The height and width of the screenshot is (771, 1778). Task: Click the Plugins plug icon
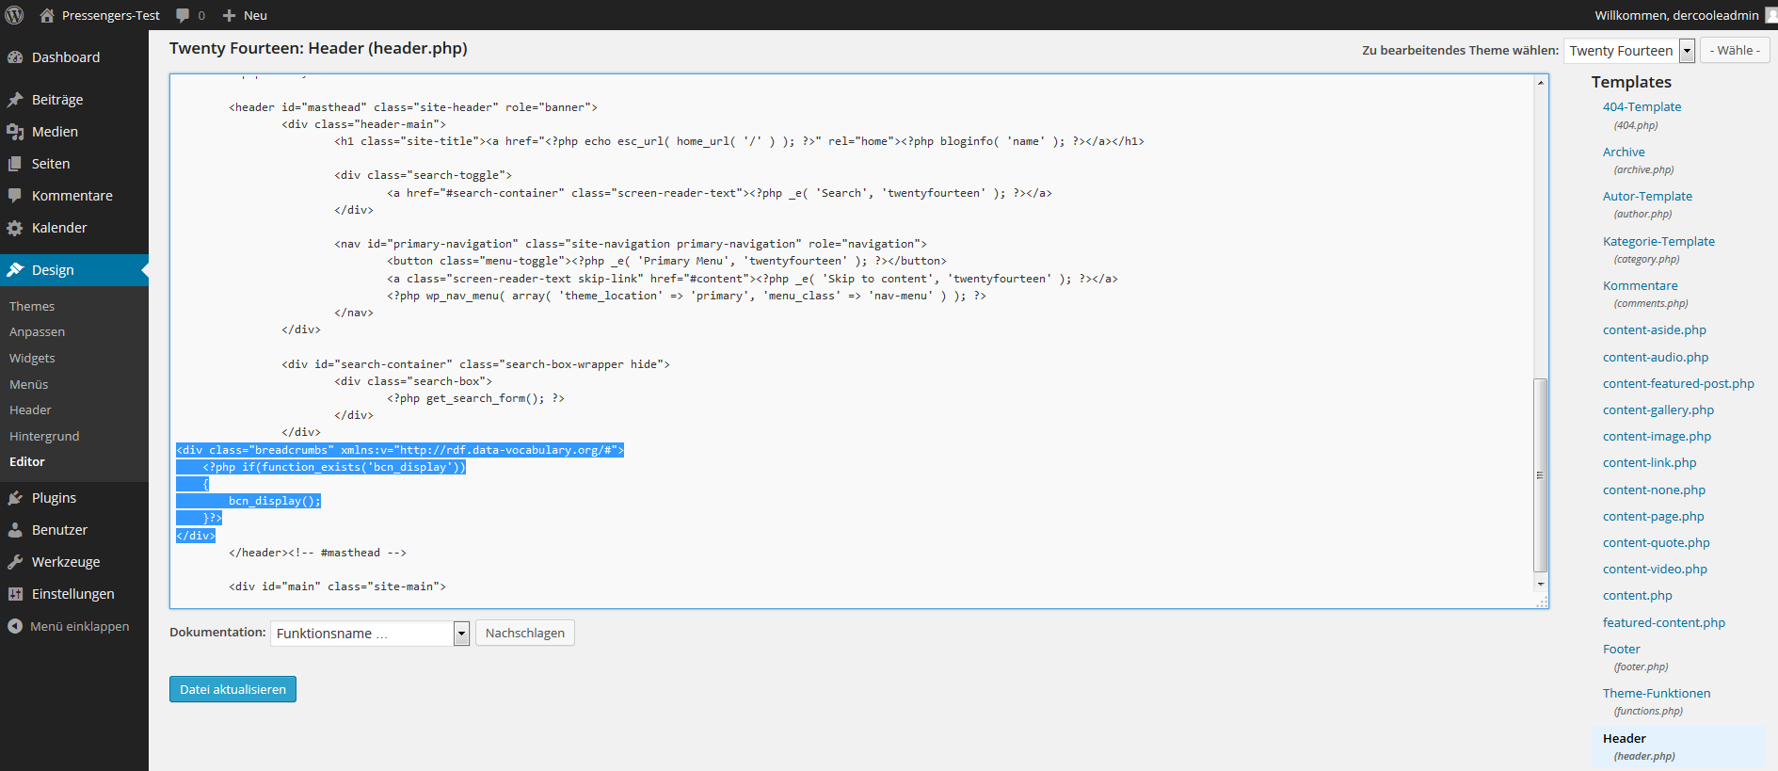15,498
